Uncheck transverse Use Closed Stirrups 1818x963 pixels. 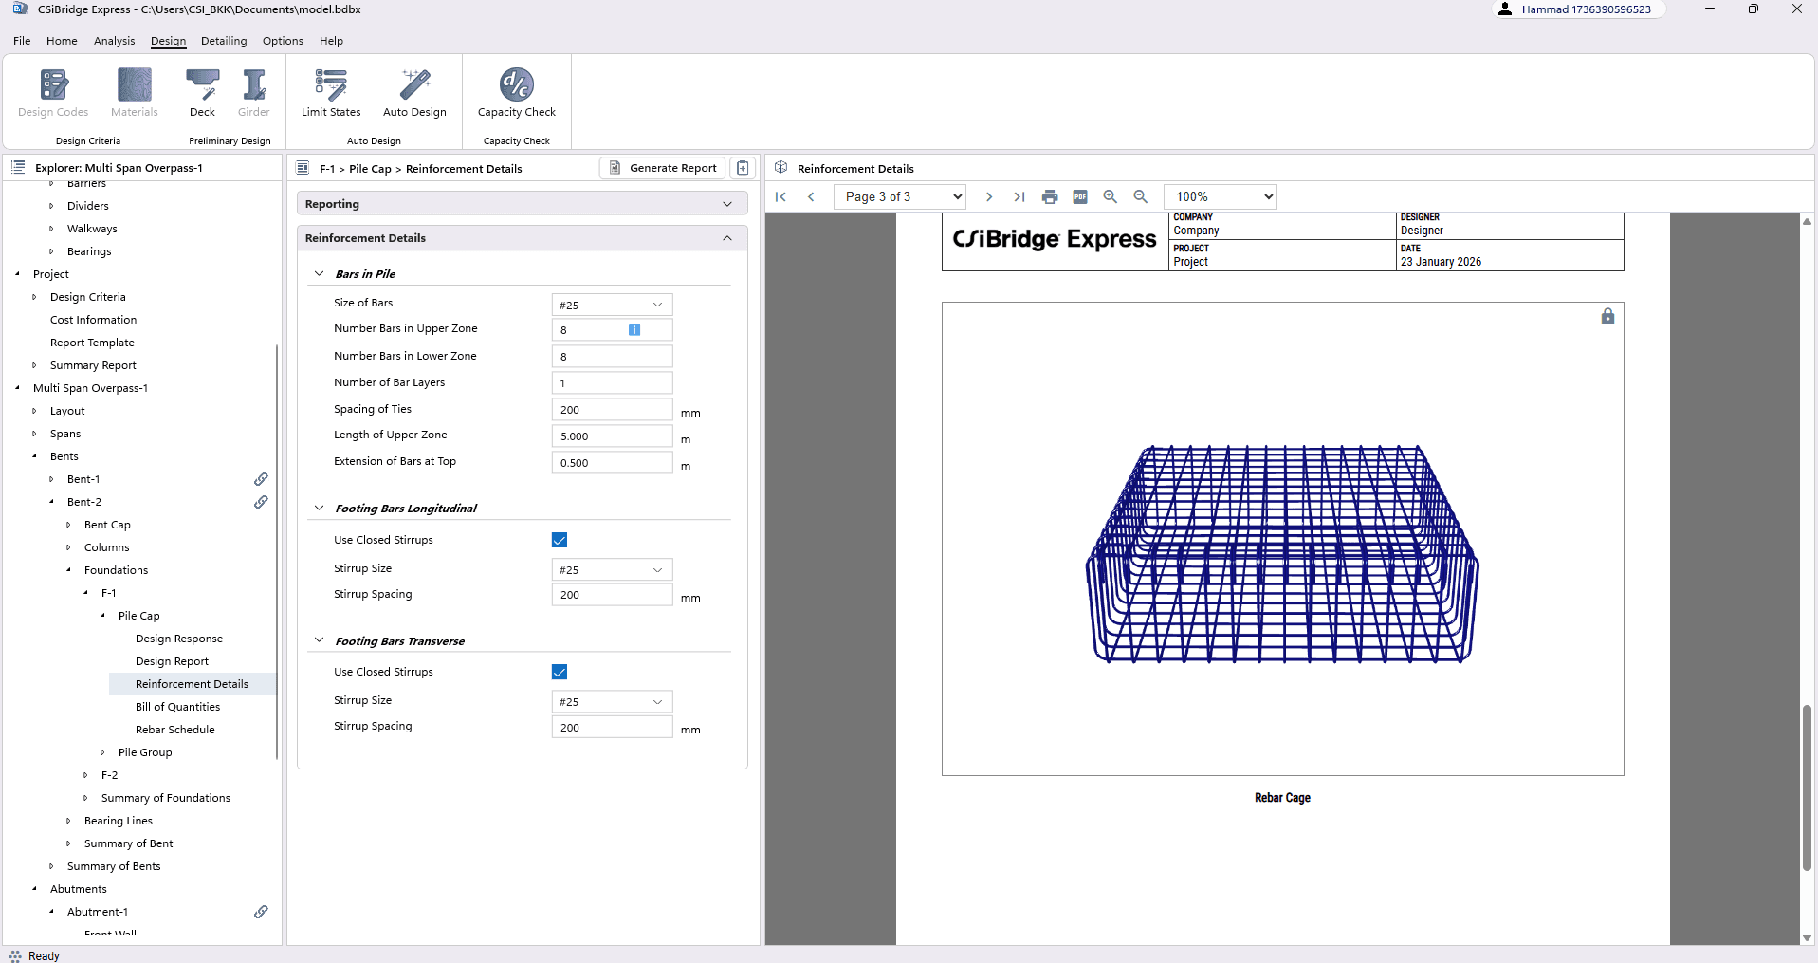(x=560, y=672)
